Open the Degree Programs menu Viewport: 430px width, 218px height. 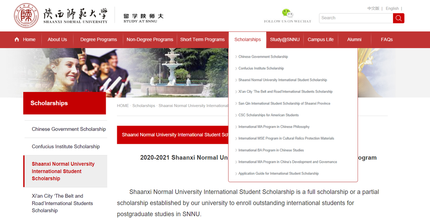[x=99, y=39]
